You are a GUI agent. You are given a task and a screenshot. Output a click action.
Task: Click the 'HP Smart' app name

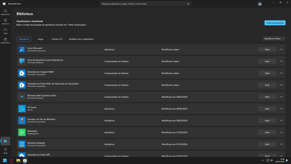click(32, 107)
